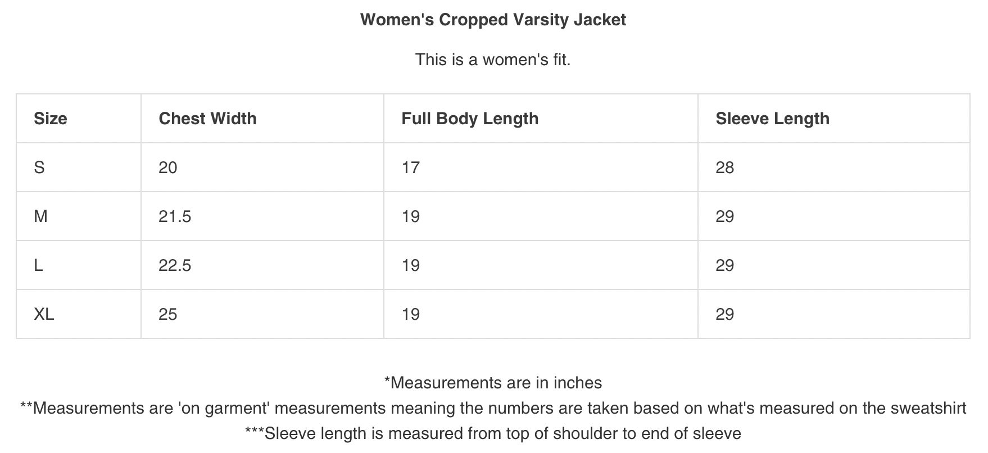Click the sleeve length measurement footnote
This screenshot has width=988, height=453.
tap(493, 433)
